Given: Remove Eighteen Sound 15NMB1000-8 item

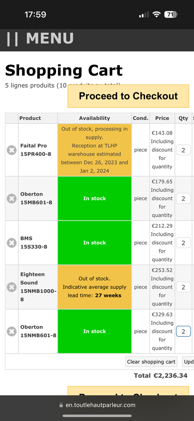Looking at the screenshot, I should click(x=12, y=287).
